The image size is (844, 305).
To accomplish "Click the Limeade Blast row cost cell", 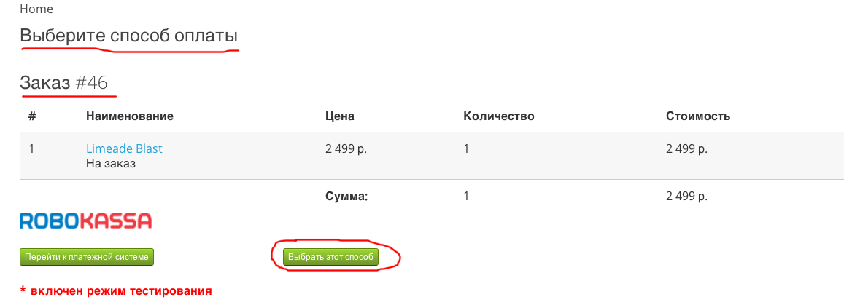I will [x=686, y=148].
